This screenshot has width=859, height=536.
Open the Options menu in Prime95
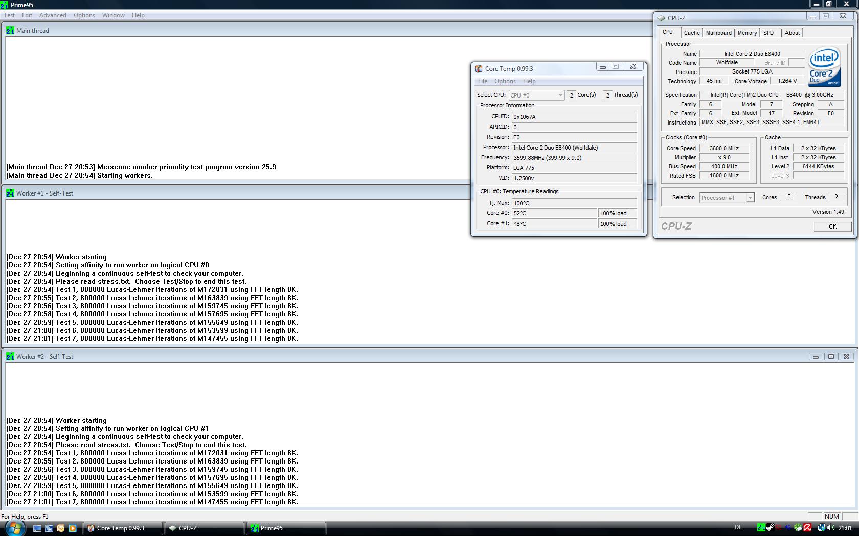[84, 15]
